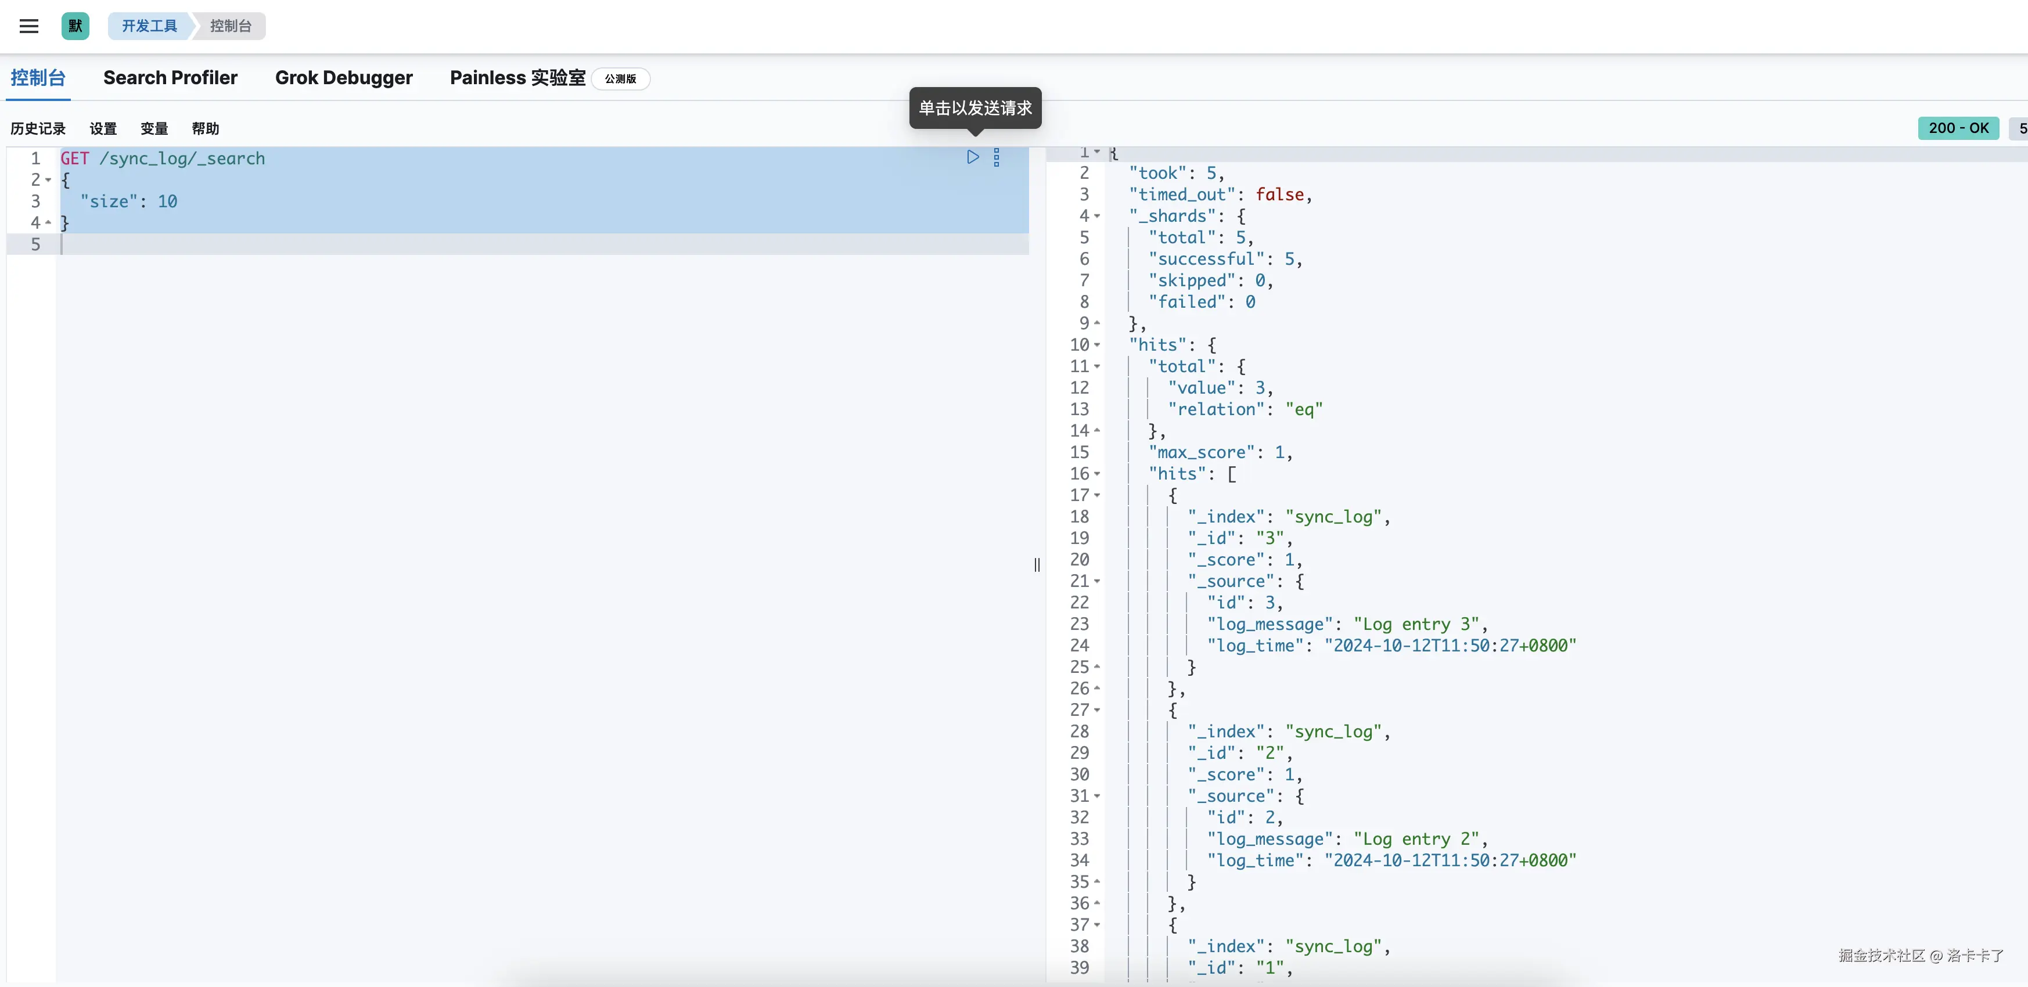Open 历史记录 history panel
The height and width of the screenshot is (987, 2028).
pos(38,128)
